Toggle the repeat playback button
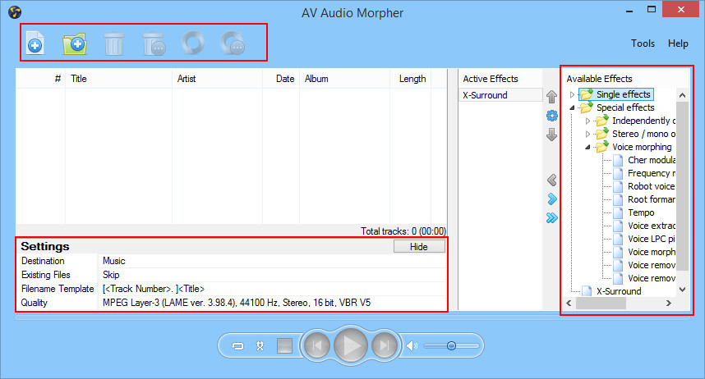The height and width of the screenshot is (379, 705). point(237,345)
